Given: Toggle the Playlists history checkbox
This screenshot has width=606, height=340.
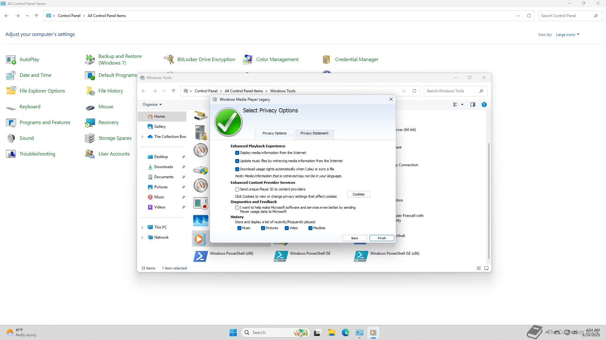Looking at the screenshot, I should tap(310, 228).
